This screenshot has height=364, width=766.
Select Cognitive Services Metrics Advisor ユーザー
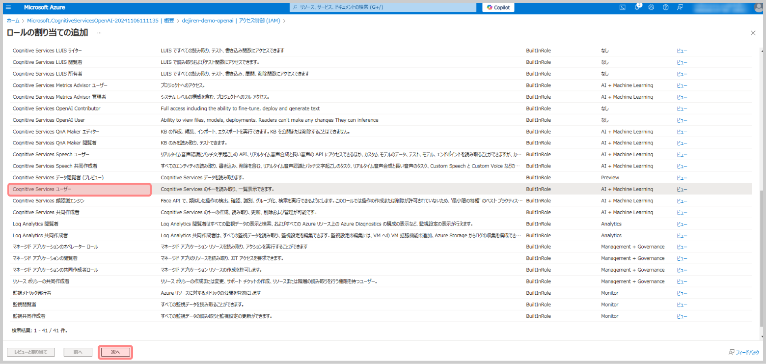(x=60, y=85)
